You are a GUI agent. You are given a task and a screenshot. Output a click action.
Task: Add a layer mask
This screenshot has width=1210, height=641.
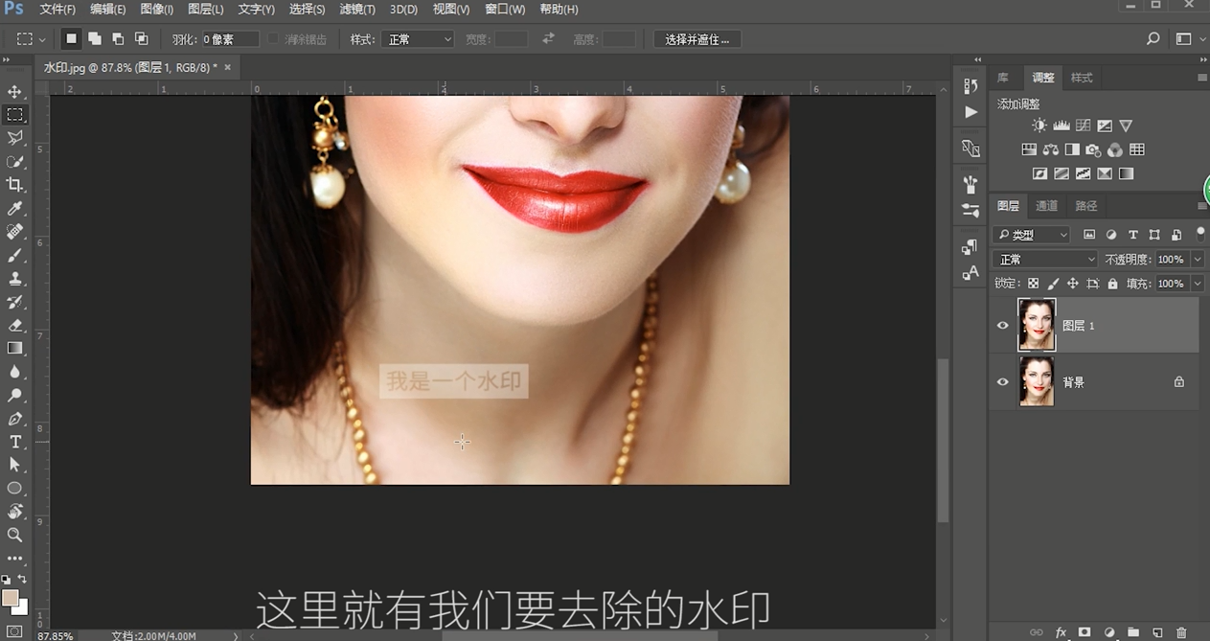click(1084, 633)
